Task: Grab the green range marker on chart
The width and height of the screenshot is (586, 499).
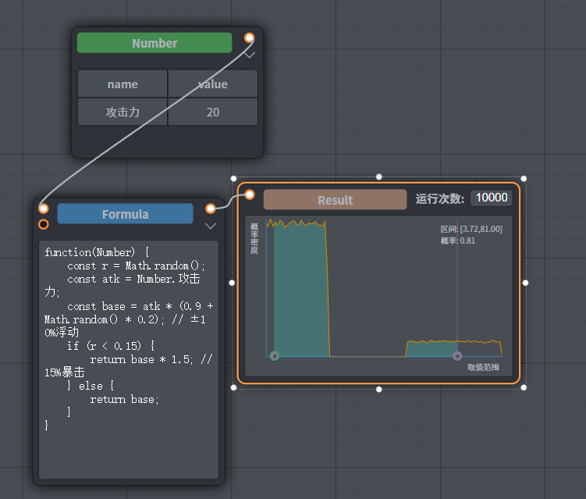Action: click(x=275, y=356)
